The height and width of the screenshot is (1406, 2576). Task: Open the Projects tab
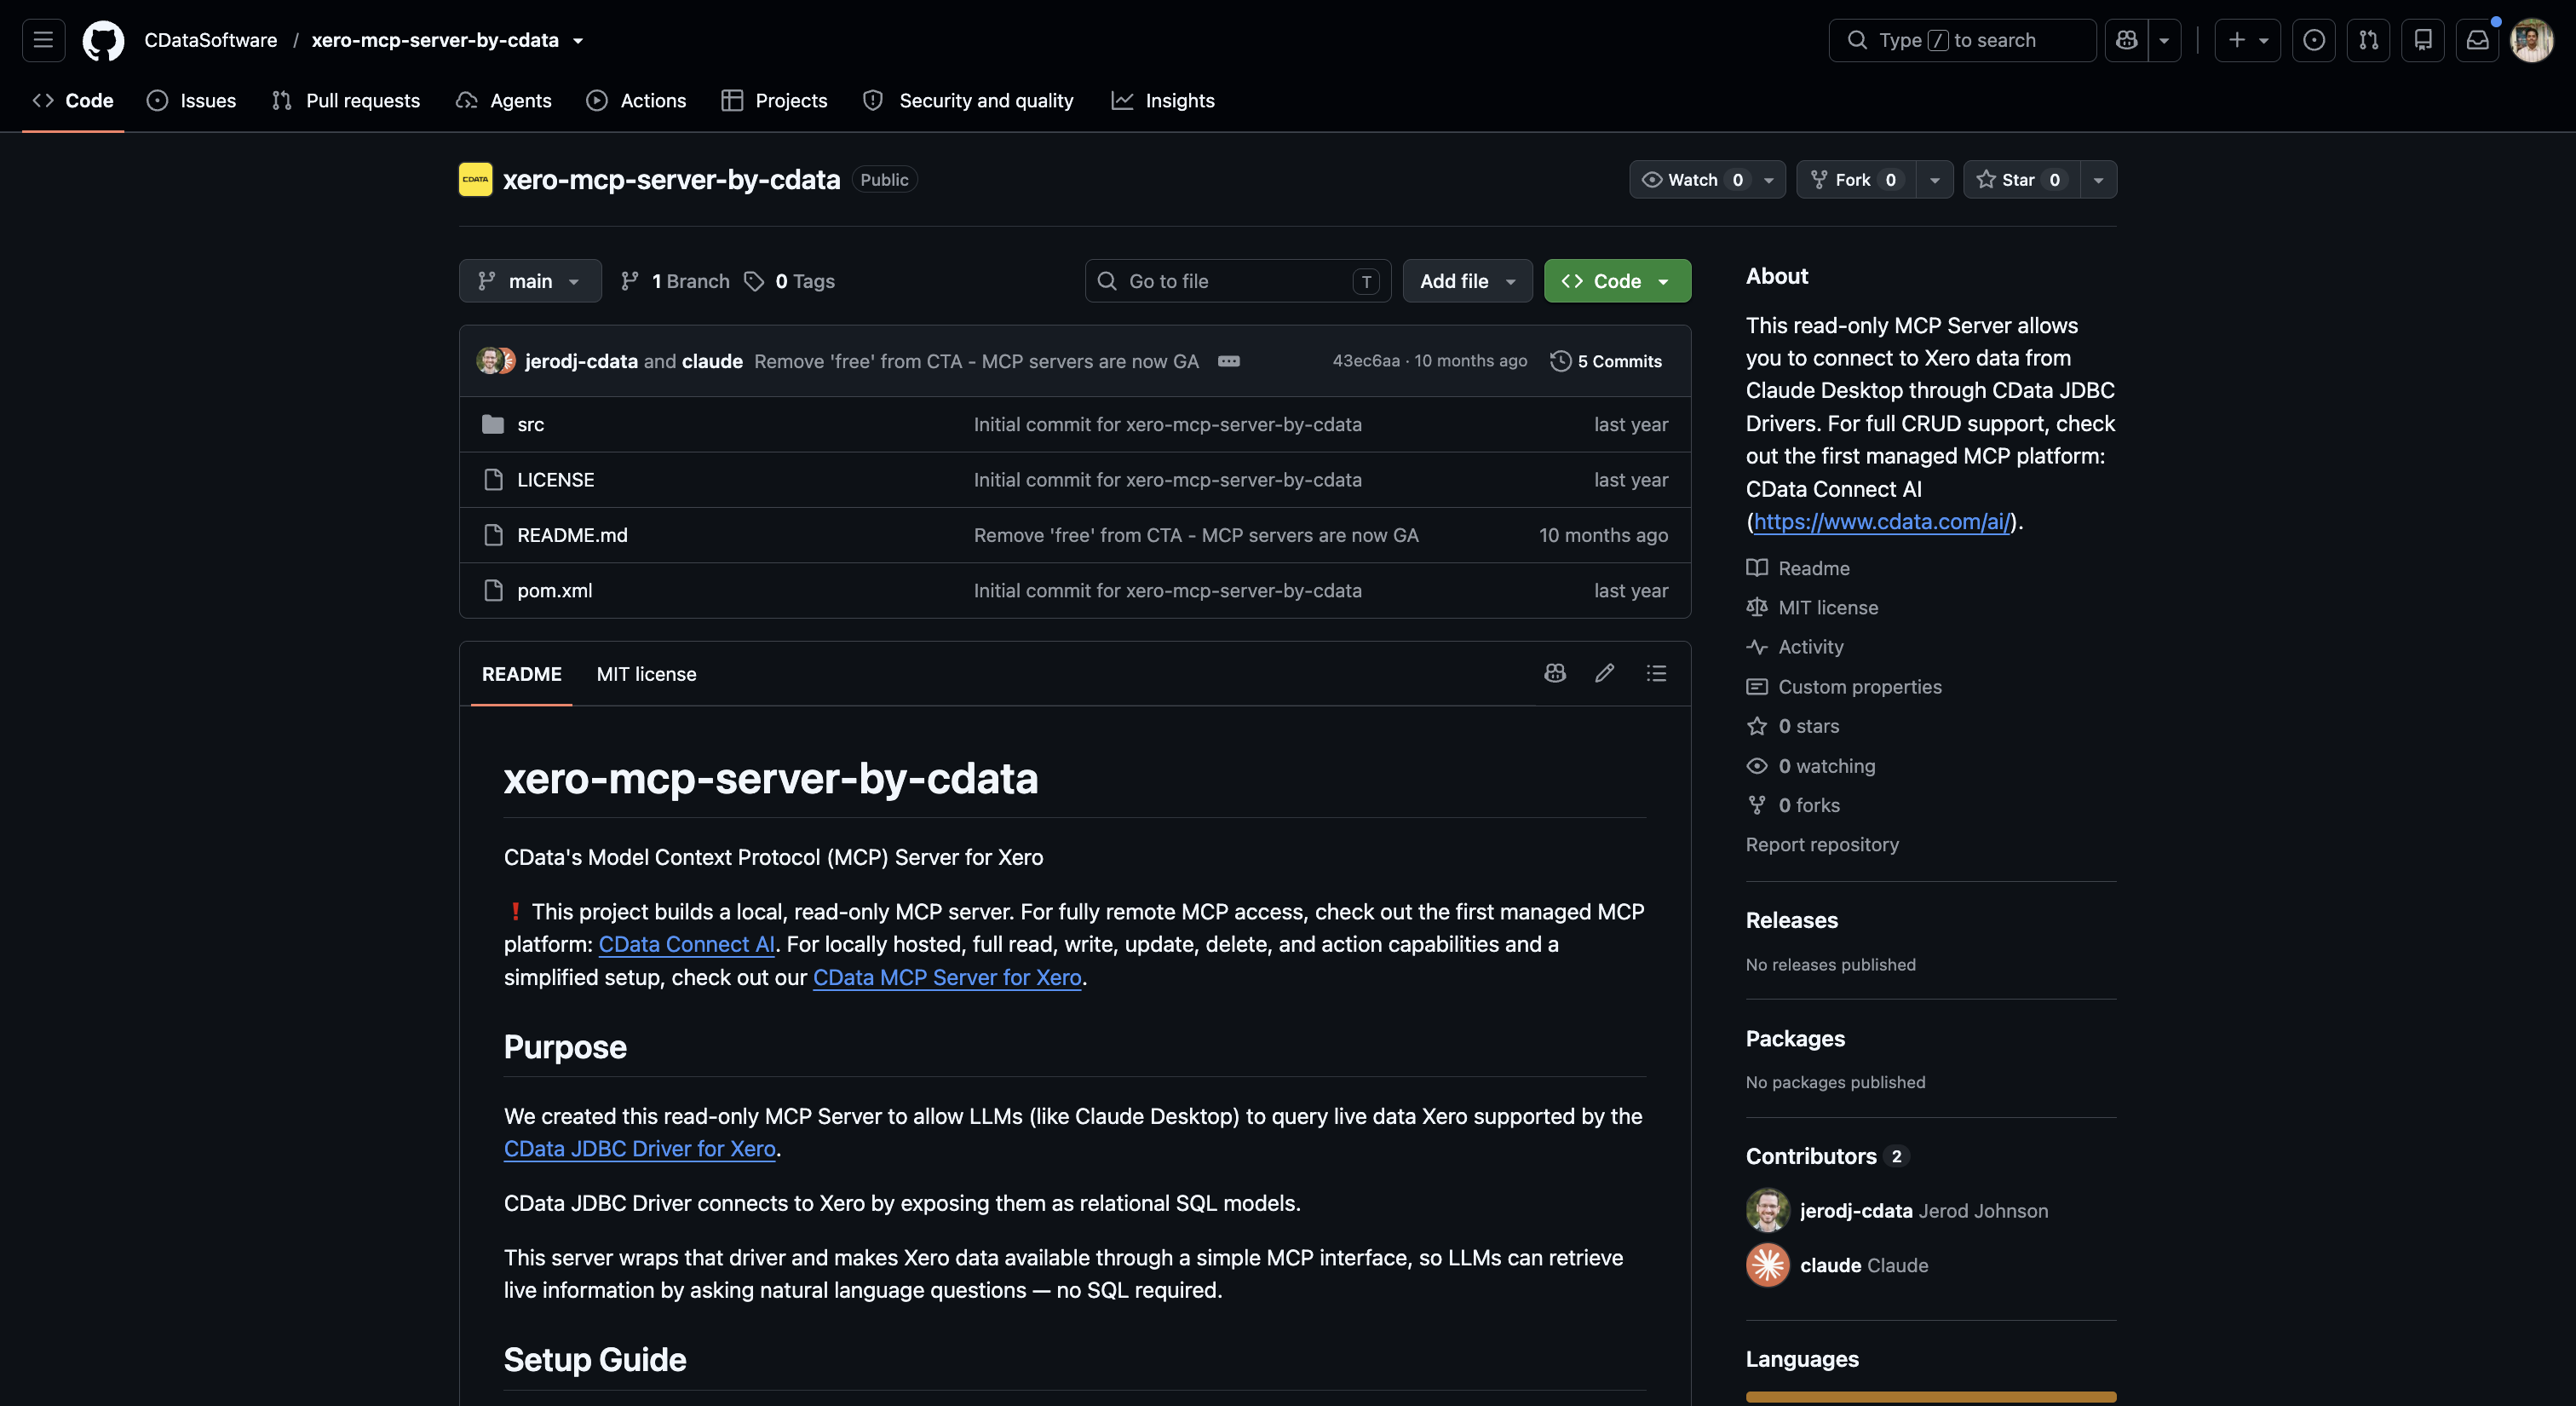775,100
